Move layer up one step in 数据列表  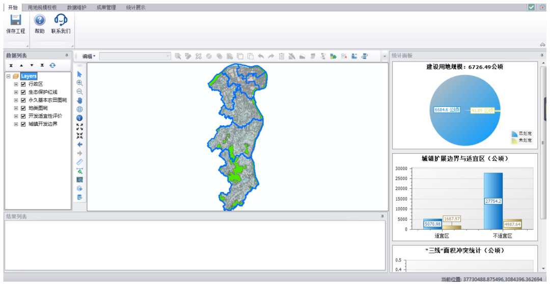pyautogui.click(x=21, y=65)
